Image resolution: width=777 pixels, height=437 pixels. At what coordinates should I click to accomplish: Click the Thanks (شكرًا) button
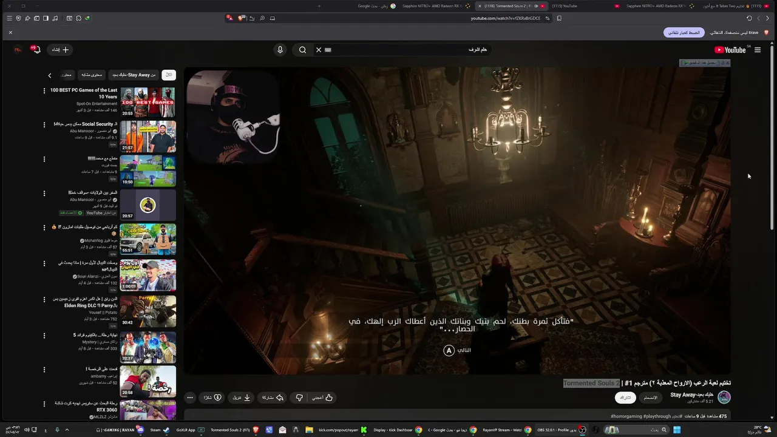click(x=212, y=398)
